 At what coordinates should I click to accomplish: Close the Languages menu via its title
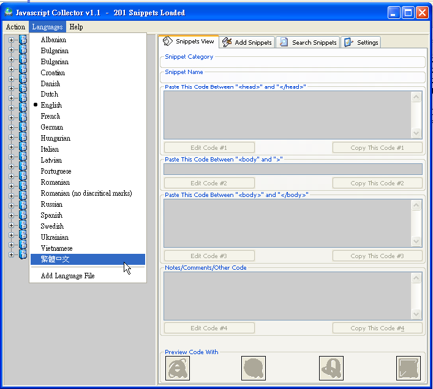[47, 27]
